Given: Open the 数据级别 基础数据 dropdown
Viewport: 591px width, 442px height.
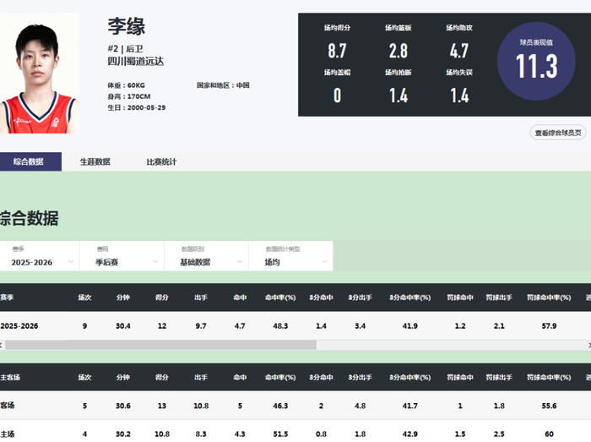Looking at the screenshot, I should coord(206,257).
